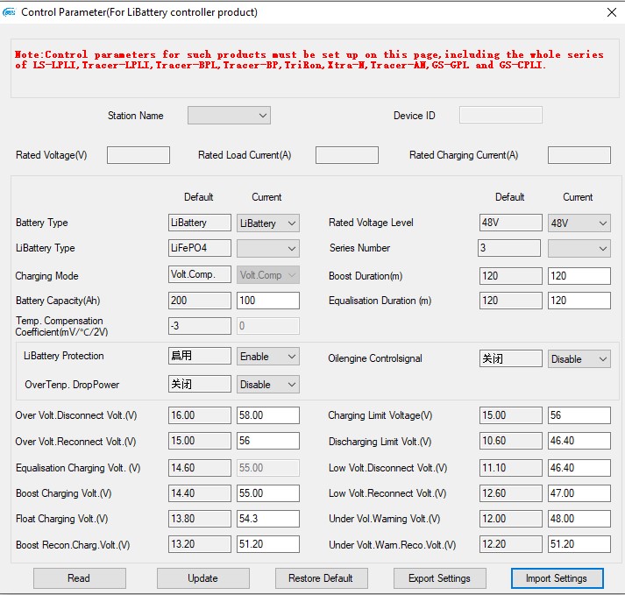Image resolution: width=625 pixels, height=595 pixels.
Task: Open the OverTemp. DropPower Disable dropdown
Action: (268, 385)
